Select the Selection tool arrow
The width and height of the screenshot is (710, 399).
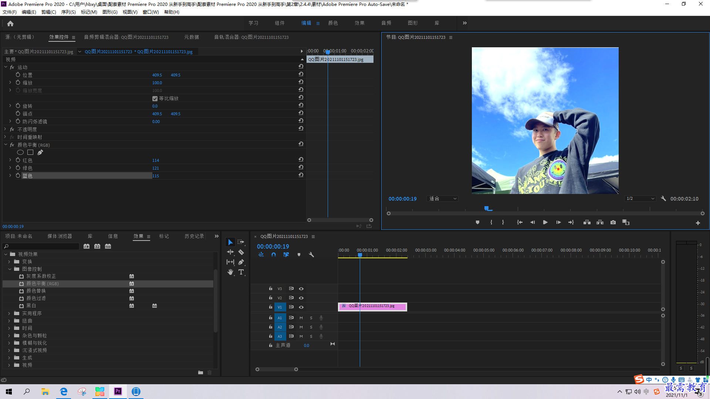230,242
